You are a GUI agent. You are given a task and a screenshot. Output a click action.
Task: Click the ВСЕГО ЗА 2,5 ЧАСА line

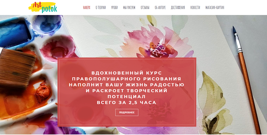pos(126,103)
